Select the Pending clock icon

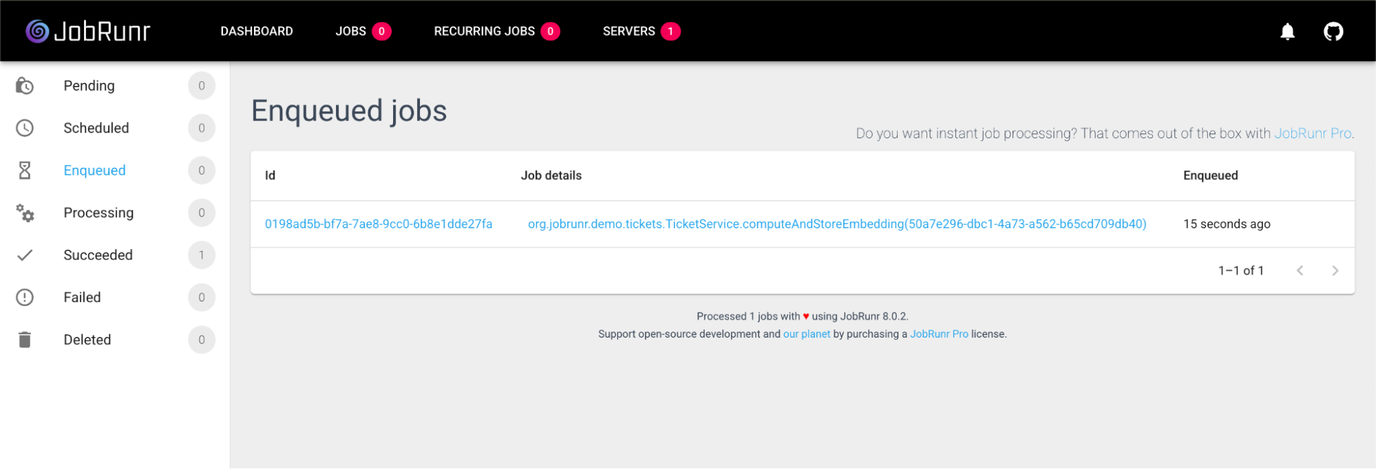click(x=25, y=86)
